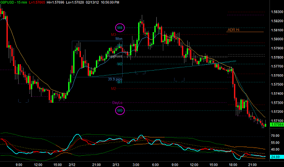The height and width of the screenshot is (167, 284).
Task: Click the 2/13 date on time axis
Action: point(116,165)
